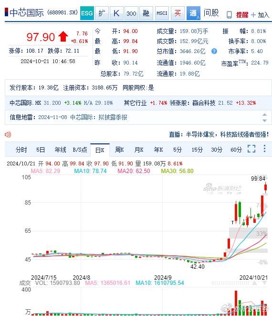Select the 日K daily candlestick tab

100,150
